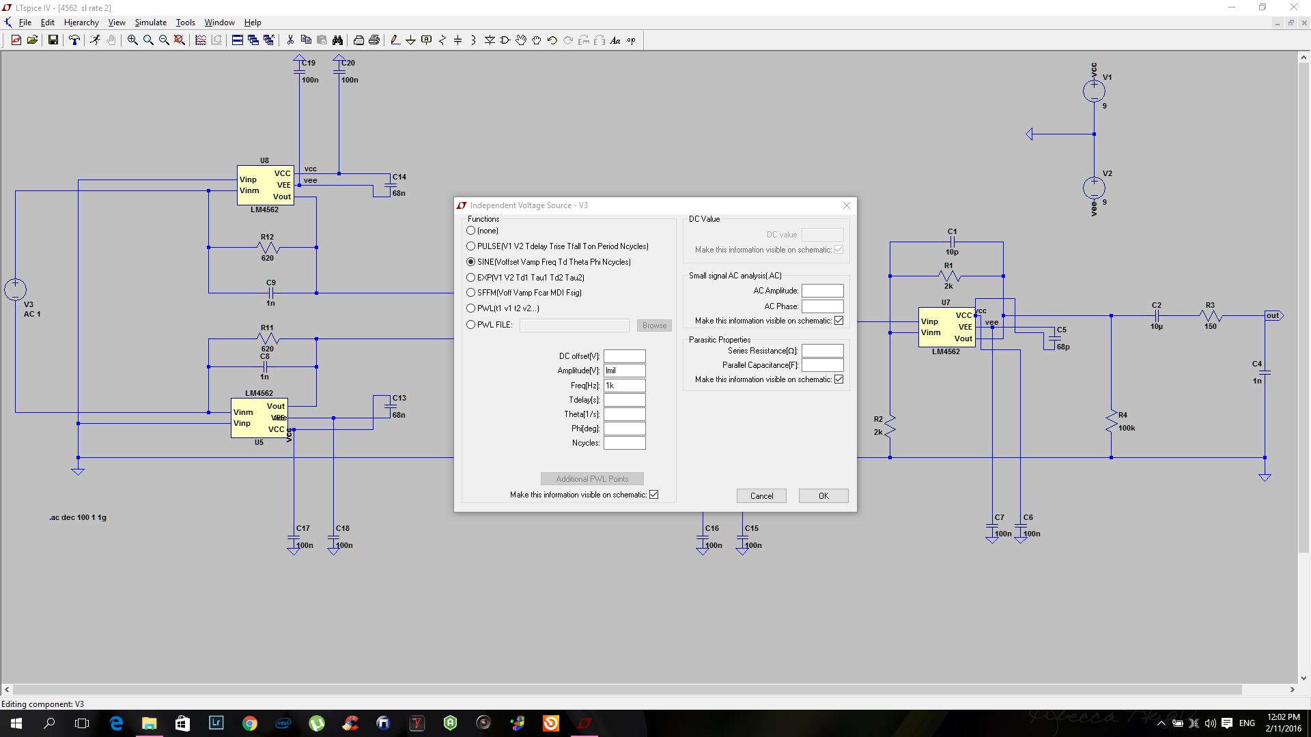The image size is (1311, 737).
Task: Select the Place Diode tool
Action: point(490,40)
